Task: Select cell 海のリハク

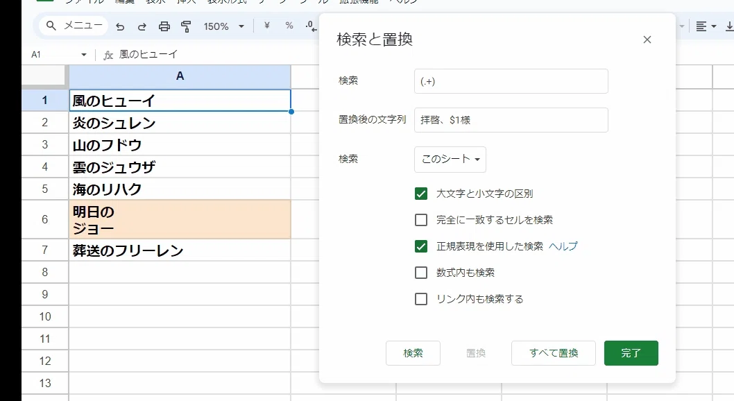Action: [x=180, y=189]
